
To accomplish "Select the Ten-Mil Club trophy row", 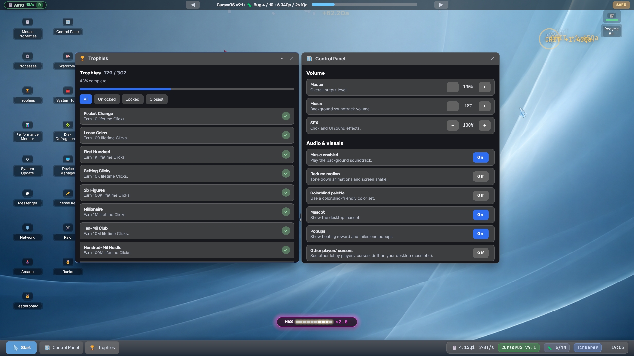I will coord(187,231).
